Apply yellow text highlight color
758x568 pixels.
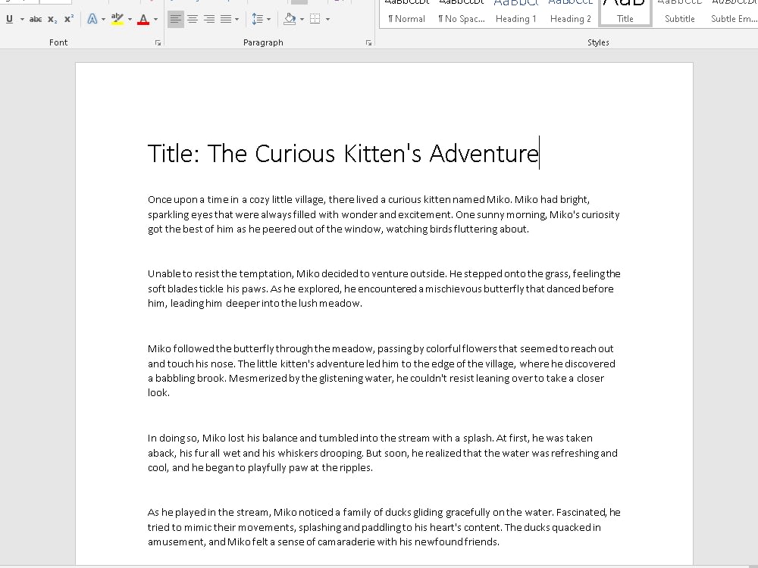pyautogui.click(x=117, y=20)
